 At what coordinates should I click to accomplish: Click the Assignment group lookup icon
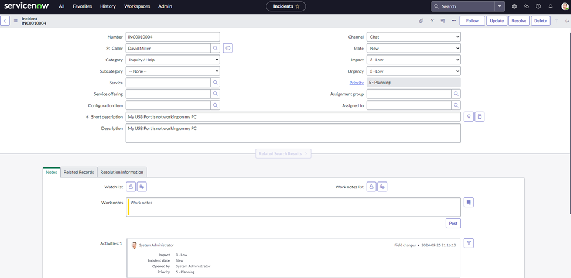(456, 94)
